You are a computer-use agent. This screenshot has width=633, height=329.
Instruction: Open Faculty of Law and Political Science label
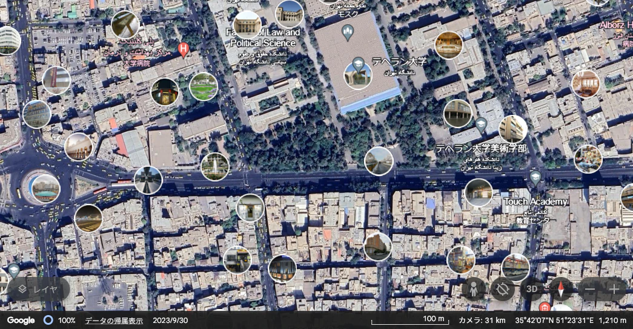pos(263,37)
